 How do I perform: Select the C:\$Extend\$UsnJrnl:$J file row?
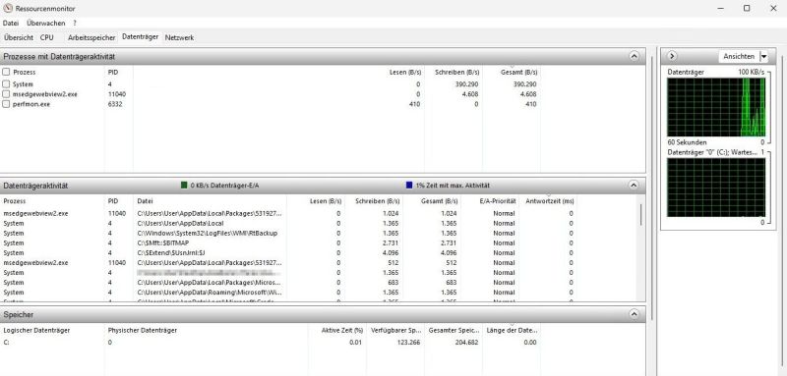point(288,253)
